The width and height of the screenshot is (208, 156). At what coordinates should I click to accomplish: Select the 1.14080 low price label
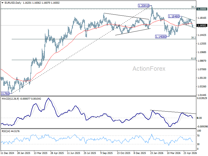tap(161, 37)
